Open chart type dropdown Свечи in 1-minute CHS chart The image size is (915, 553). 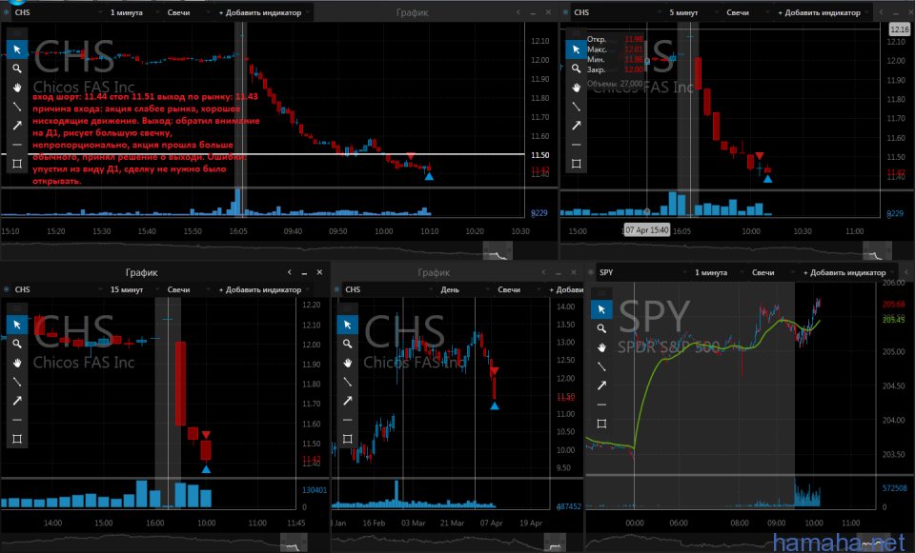[187, 12]
